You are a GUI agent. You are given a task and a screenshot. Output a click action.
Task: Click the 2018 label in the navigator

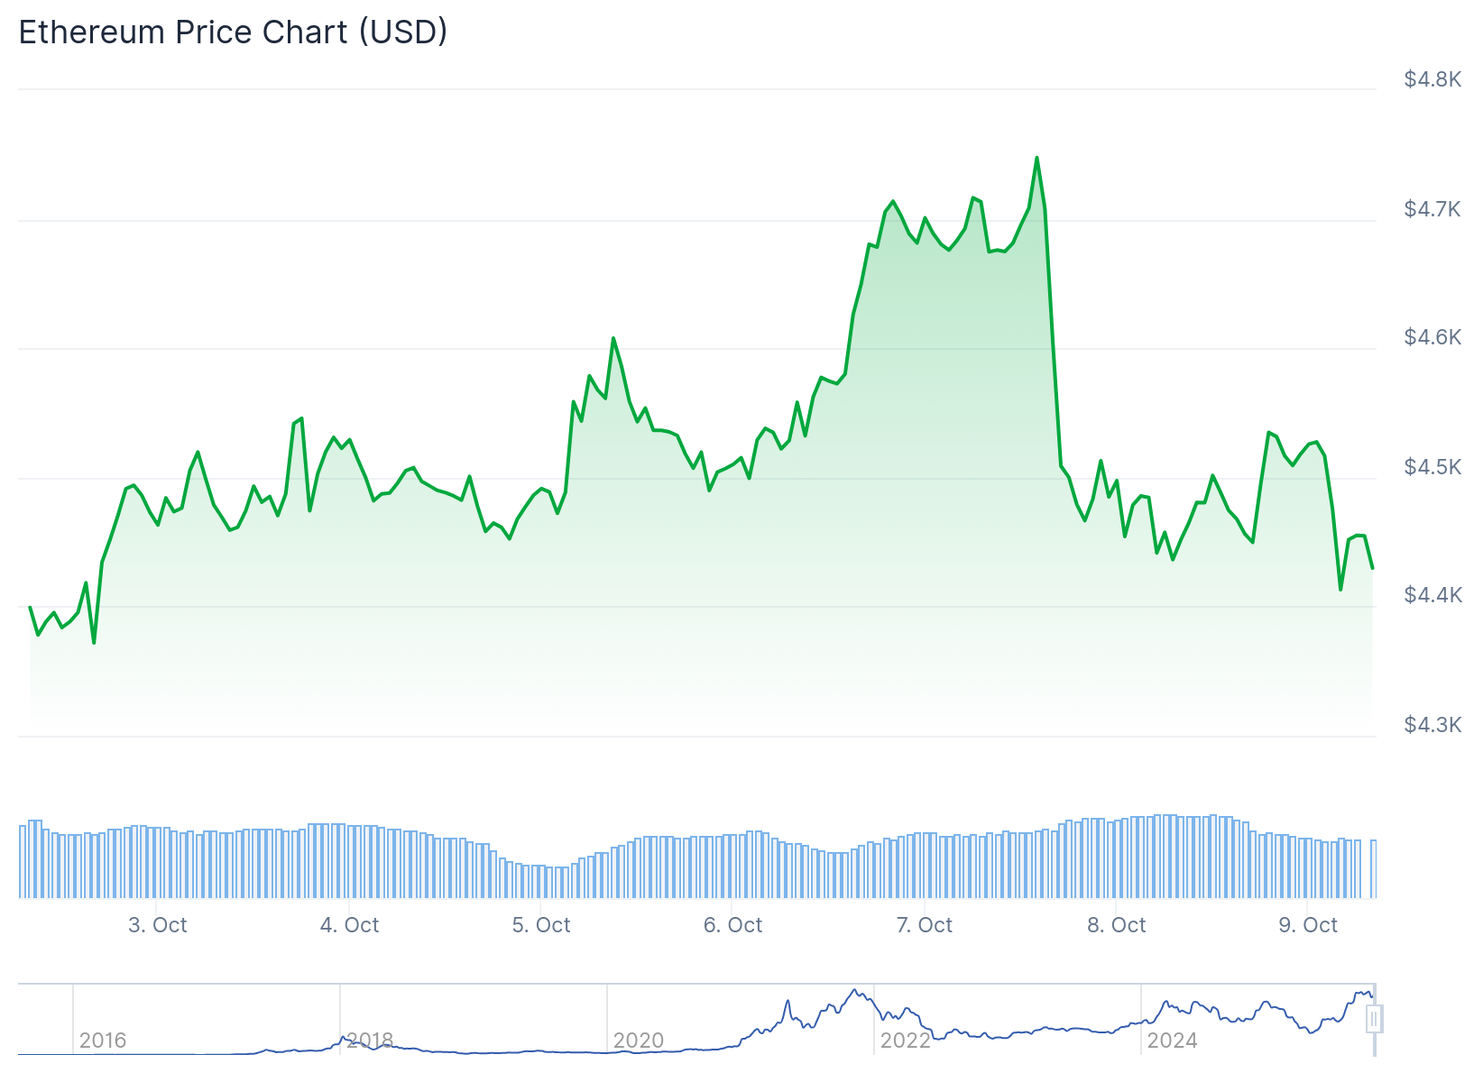[370, 1041]
